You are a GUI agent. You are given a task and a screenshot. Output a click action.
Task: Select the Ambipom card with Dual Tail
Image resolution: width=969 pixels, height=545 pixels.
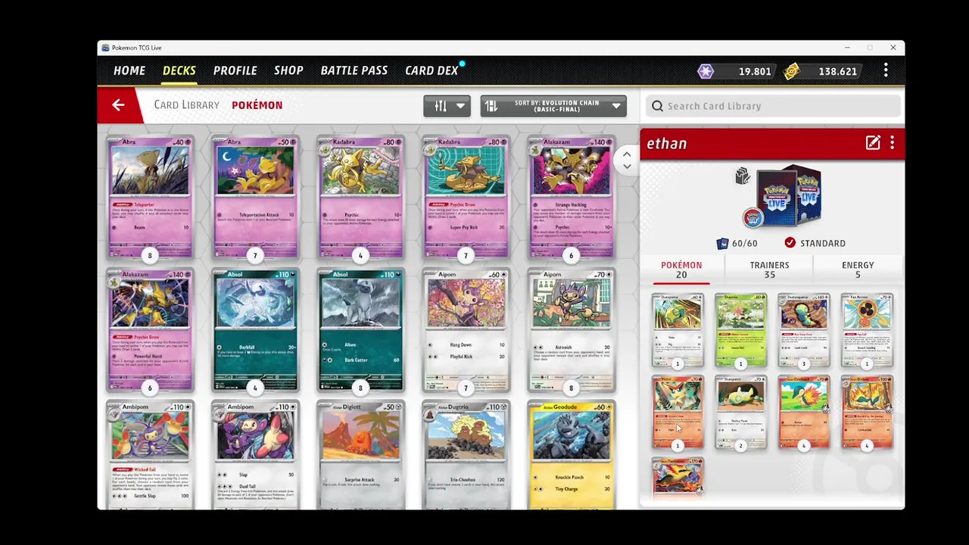(255, 454)
